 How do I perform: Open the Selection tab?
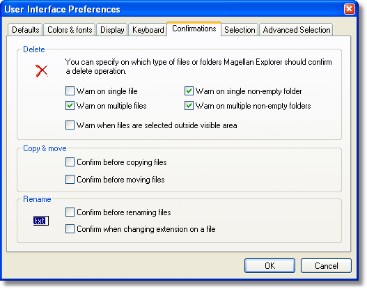[x=240, y=30]
